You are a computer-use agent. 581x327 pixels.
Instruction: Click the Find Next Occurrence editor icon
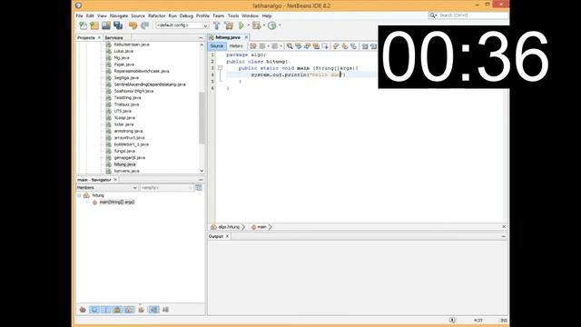pyautogui.click(x=307, y=46)
